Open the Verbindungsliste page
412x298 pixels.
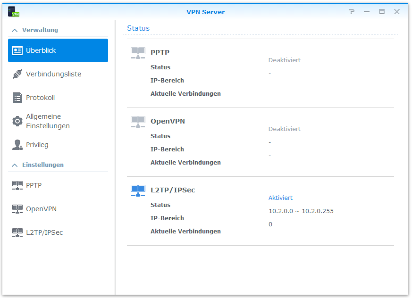(x=53, y=74)
